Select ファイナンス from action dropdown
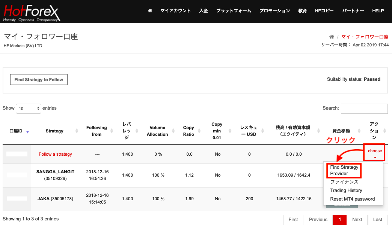The height and width of the screenshot is (232, 392). coord(344,182)
